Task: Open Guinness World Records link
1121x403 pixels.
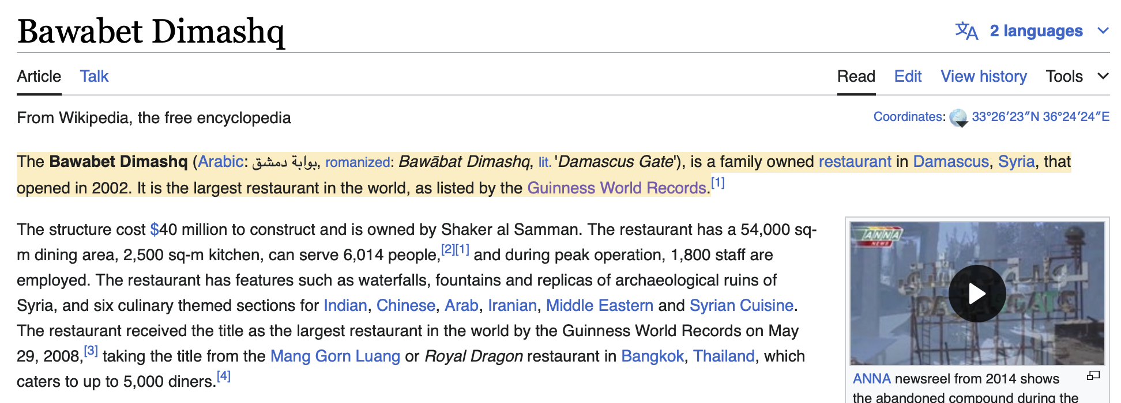Action: tap(616, 188)
